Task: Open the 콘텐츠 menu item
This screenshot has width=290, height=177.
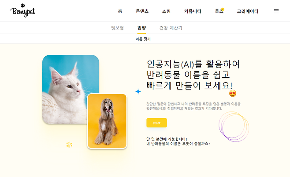Action: (x=142, y=11)
